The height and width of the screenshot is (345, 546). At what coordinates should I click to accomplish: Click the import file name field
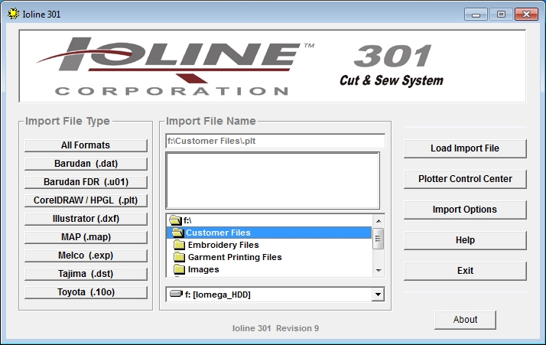[x=275, y=141]
